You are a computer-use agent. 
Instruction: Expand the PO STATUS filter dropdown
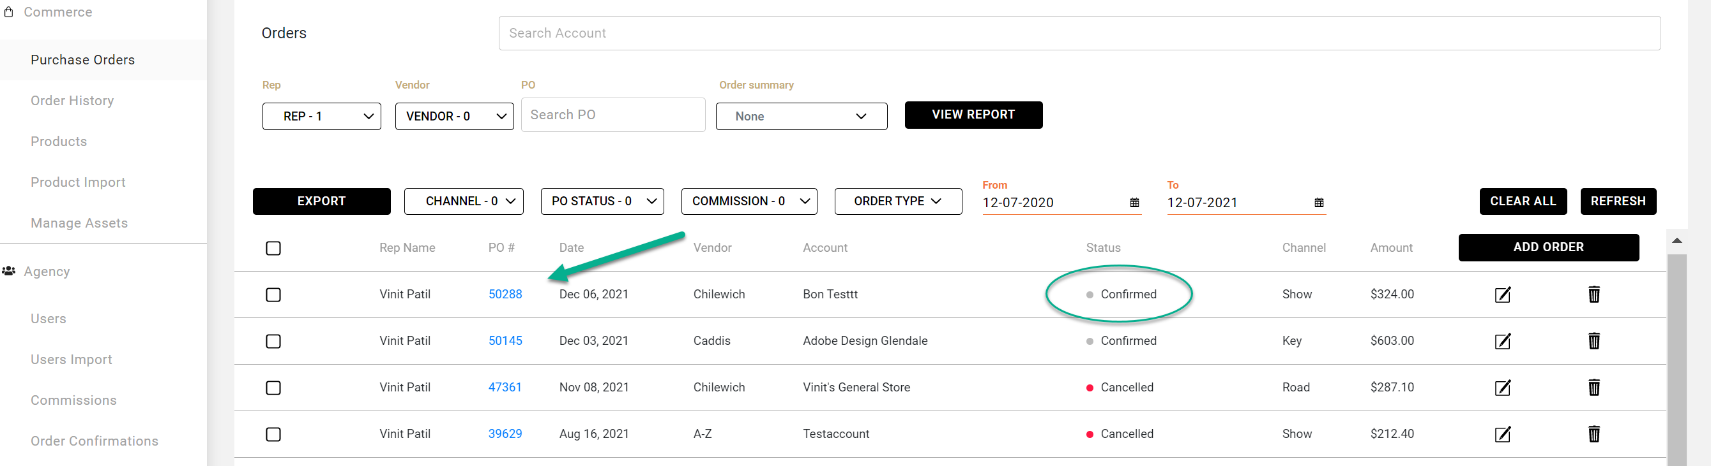pos(602,201)
